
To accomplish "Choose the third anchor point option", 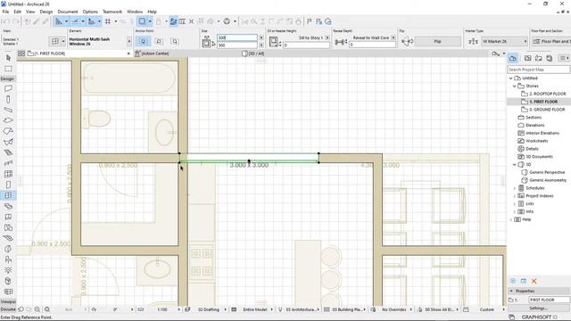I will click(x=175, y=42).
